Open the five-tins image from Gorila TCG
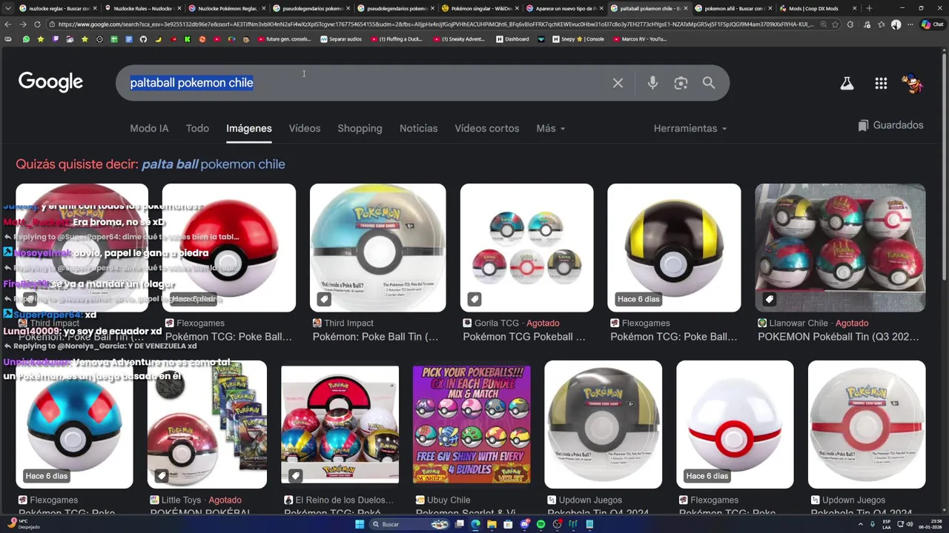949x533 pixels. [526, 248]
